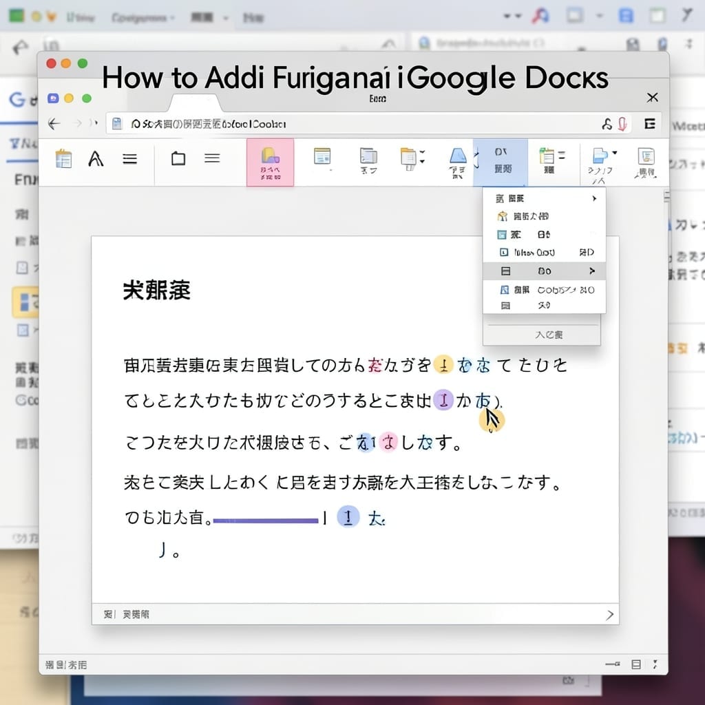Click the yellow highlight circle in first line
705x705 pixels.
(443, 365)
